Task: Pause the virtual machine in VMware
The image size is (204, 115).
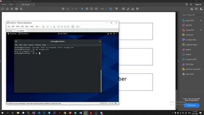Action: (x=37, y=27)
